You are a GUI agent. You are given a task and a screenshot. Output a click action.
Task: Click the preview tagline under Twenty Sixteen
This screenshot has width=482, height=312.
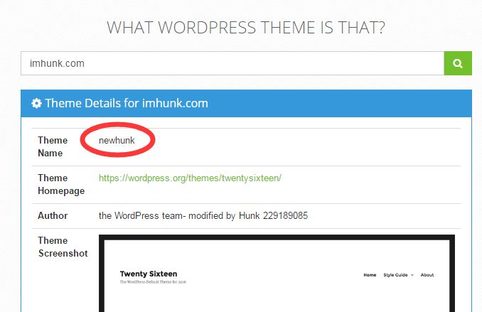click(x=151, y=282)
